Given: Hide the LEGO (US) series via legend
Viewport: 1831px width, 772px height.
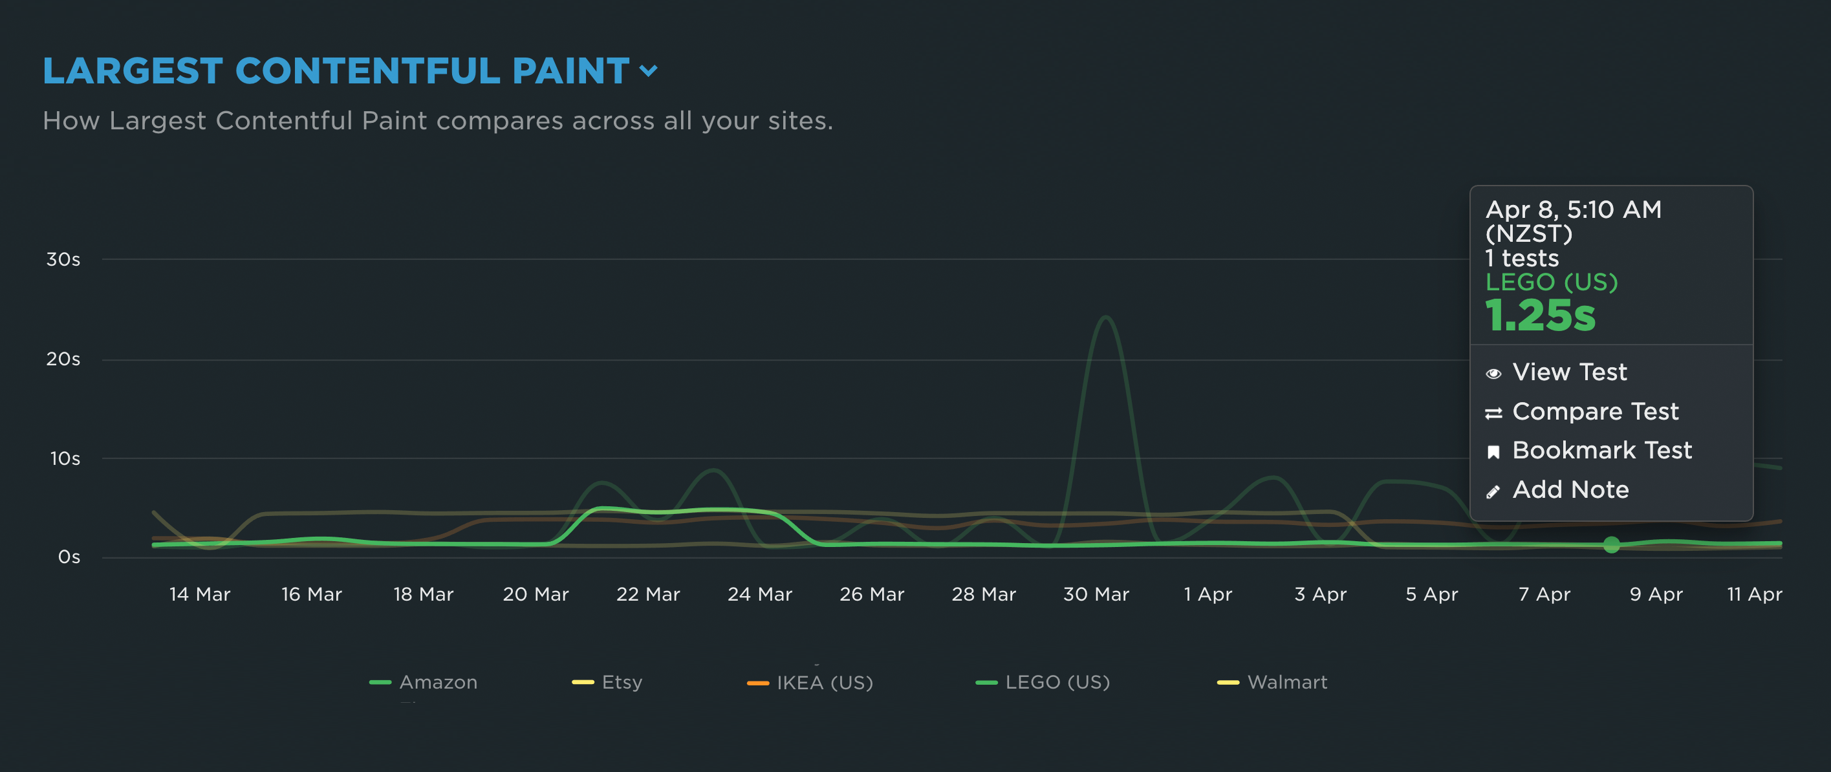Looking at the screenshot, I should coord(1057,681).
